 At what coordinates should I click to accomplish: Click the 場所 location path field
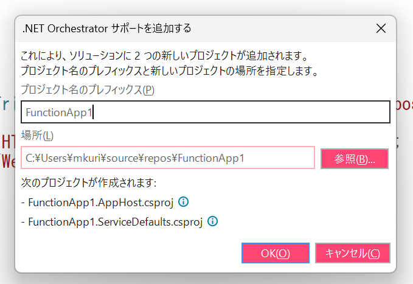point(168,158)
